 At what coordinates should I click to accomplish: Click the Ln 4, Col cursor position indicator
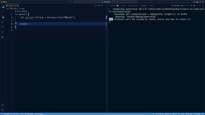(160, 114)
